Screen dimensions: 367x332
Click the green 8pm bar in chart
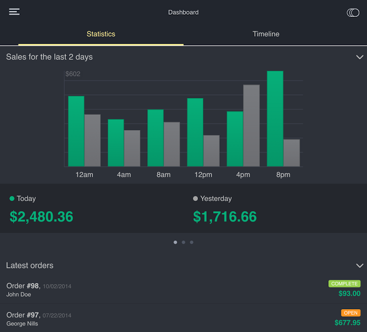(x=275, y=119)
